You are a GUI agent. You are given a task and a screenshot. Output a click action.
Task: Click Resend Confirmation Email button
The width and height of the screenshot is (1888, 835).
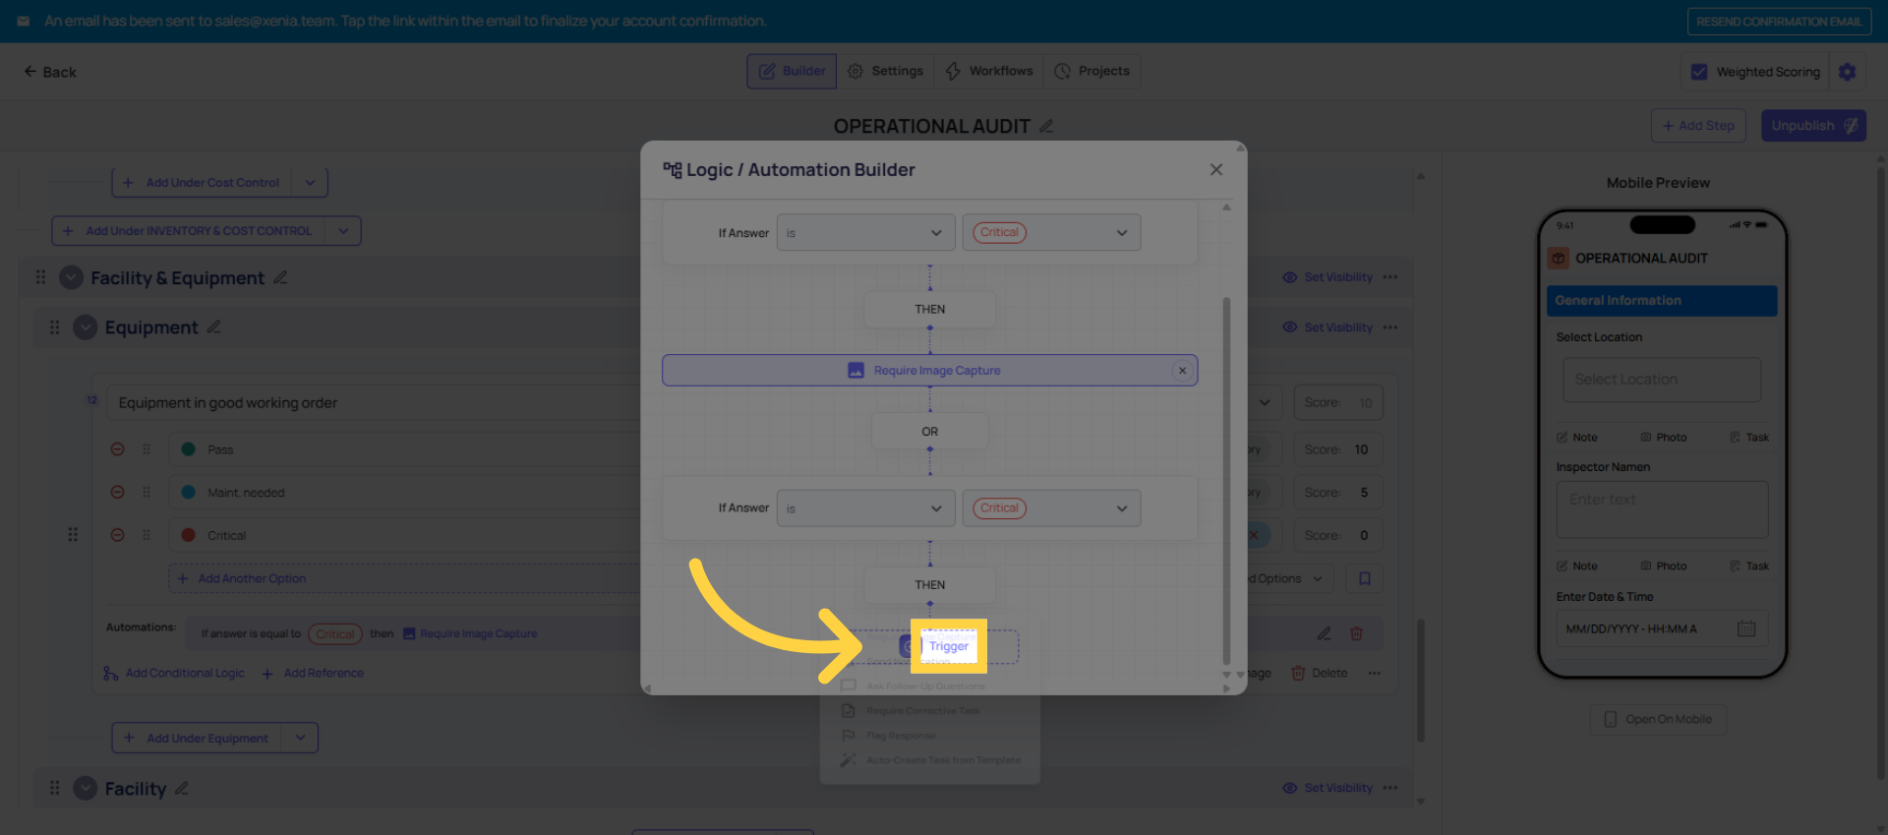(1779, 22)
